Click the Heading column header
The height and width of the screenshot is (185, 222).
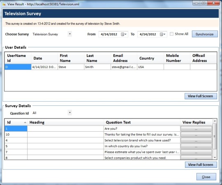[x=65, y=122]
